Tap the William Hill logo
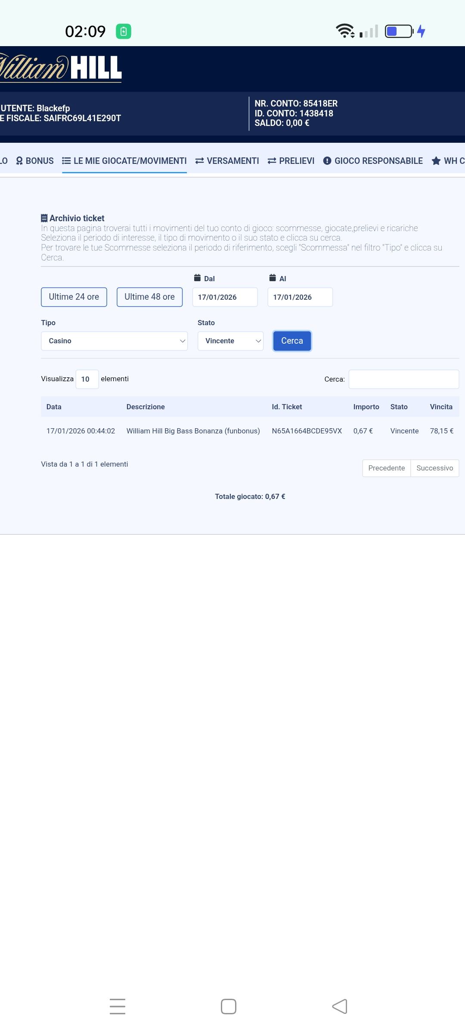Screen dimensions: 465x1035 pyautogui.click(x=60, y=68)
